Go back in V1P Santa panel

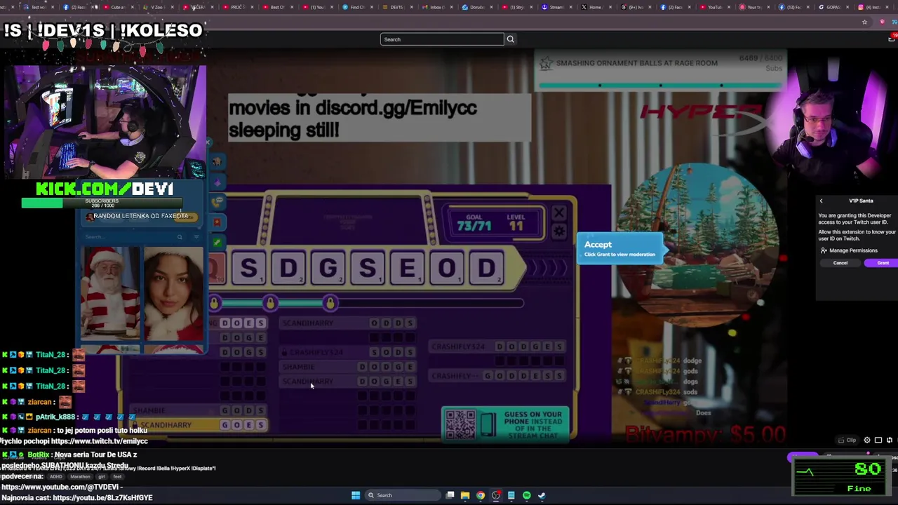(x=822, y=201)
